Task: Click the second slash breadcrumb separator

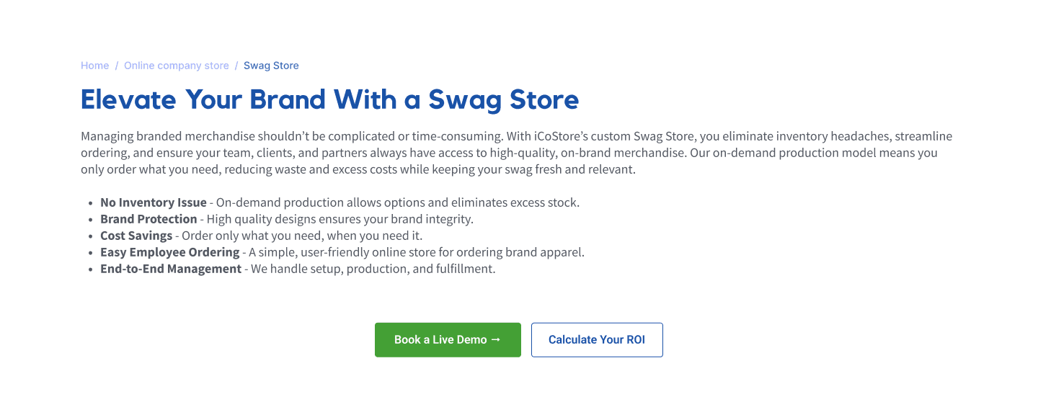Action: (x=236, y=66)
